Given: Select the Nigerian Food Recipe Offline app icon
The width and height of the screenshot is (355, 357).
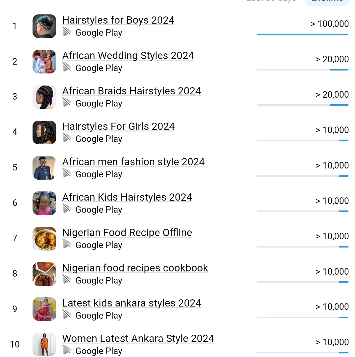Looking at the screenshot, I should tap(44, 238).
